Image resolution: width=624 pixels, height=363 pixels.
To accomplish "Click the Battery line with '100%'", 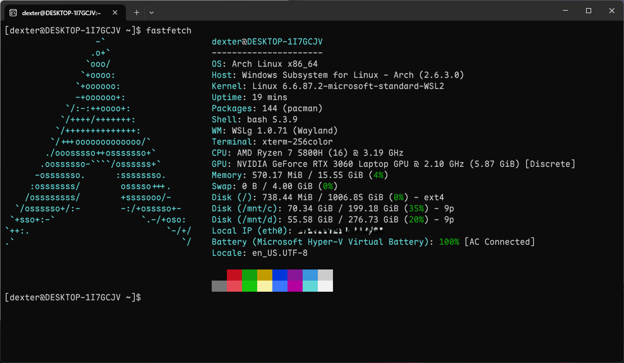I will (x=373, y=242).
